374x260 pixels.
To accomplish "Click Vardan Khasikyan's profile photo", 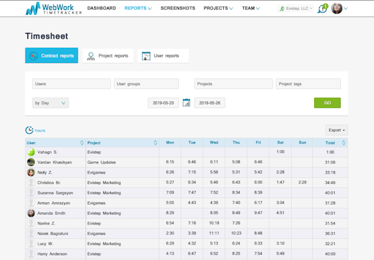I will click(31, 162).
